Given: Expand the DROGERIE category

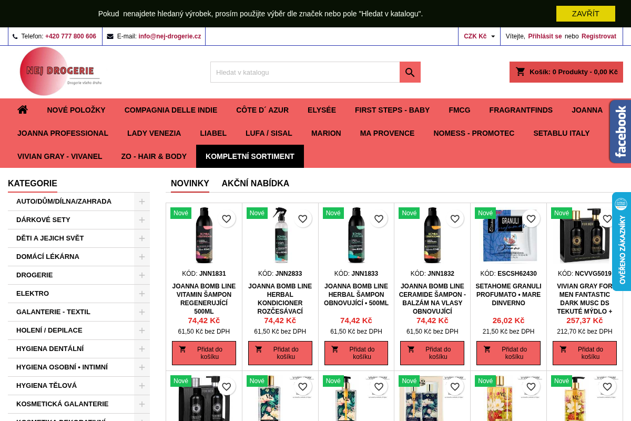Looking at the screenshot, I should click(142, 275).
